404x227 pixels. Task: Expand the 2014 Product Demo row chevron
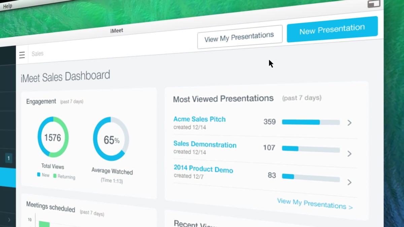coord(349,182)
